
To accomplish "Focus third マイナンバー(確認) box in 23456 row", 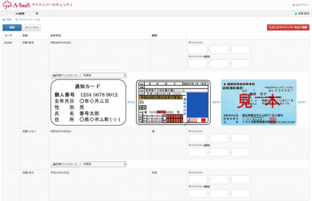I will [x=241, y=63].
